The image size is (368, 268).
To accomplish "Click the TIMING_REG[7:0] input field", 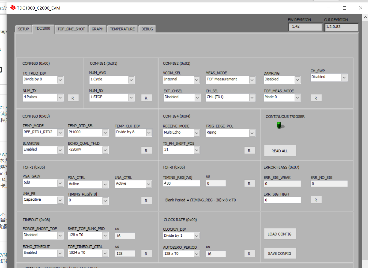I will point(182,183).
